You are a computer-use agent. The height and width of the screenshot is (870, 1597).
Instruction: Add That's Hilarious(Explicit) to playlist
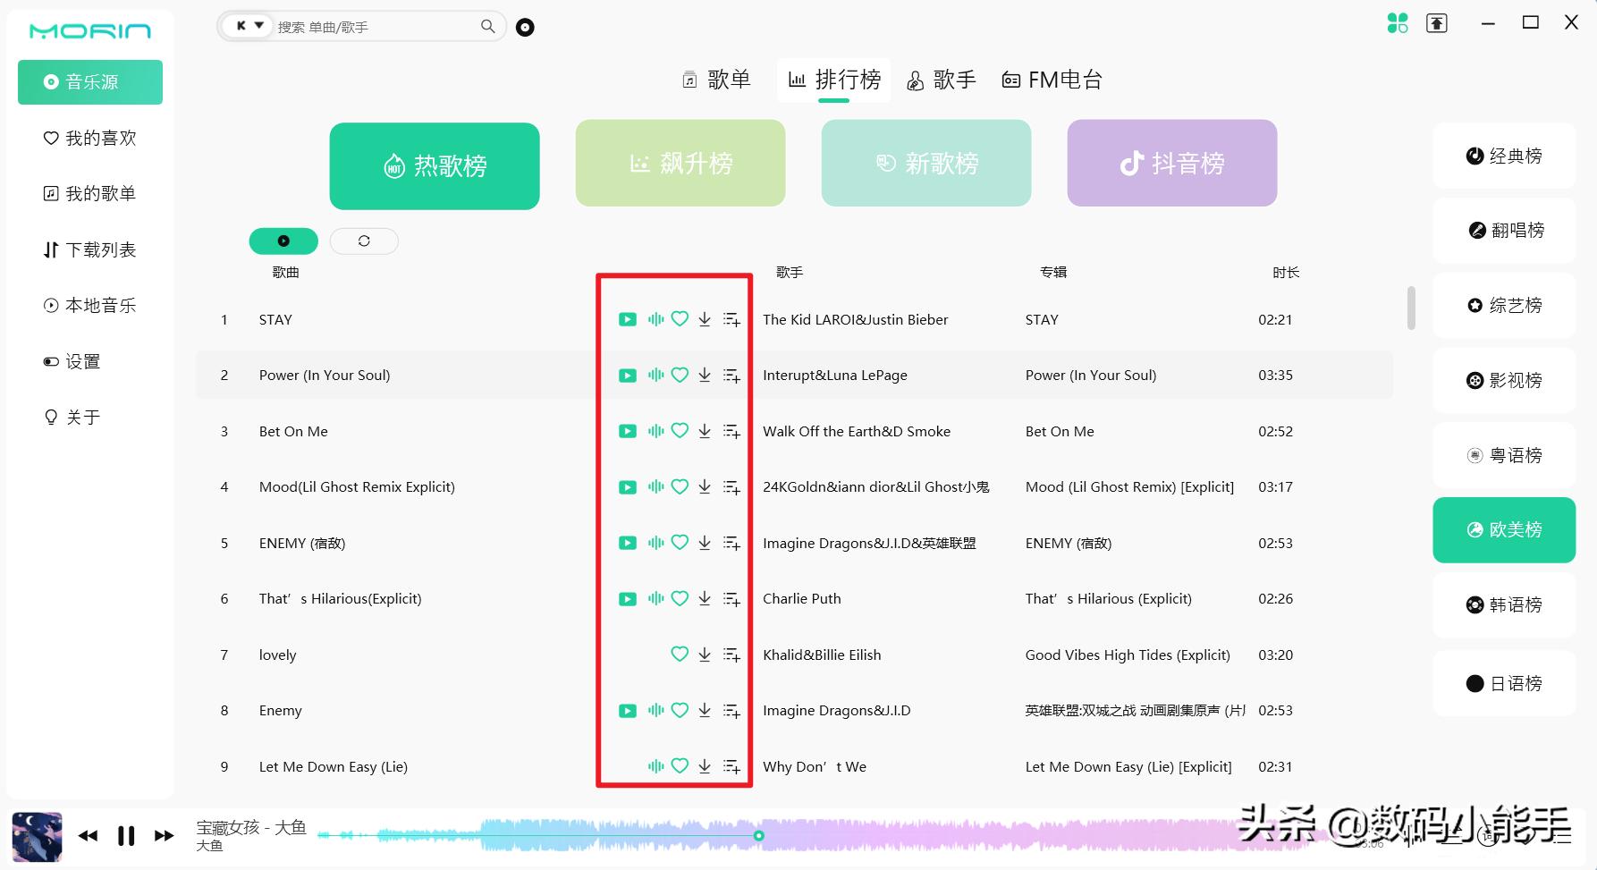731,598
